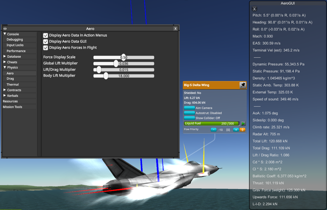Pin the Big-S Delta Wing part window

(243, 85)
